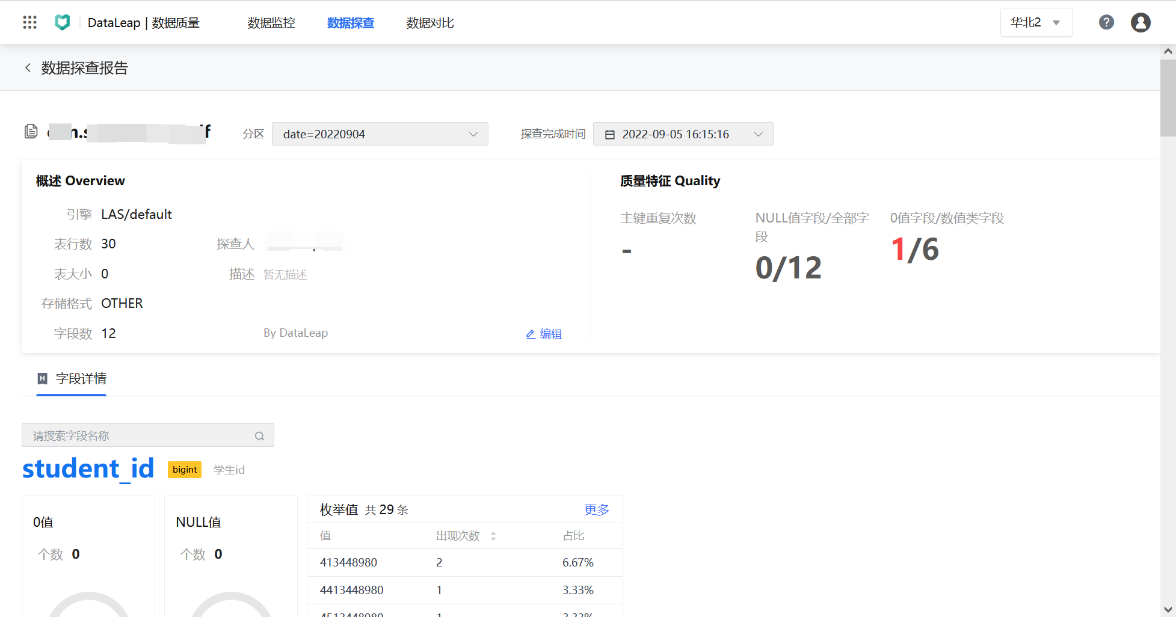
Task: Click the 1/6 zero-value fields metric
Action: (x=915, y=250)
